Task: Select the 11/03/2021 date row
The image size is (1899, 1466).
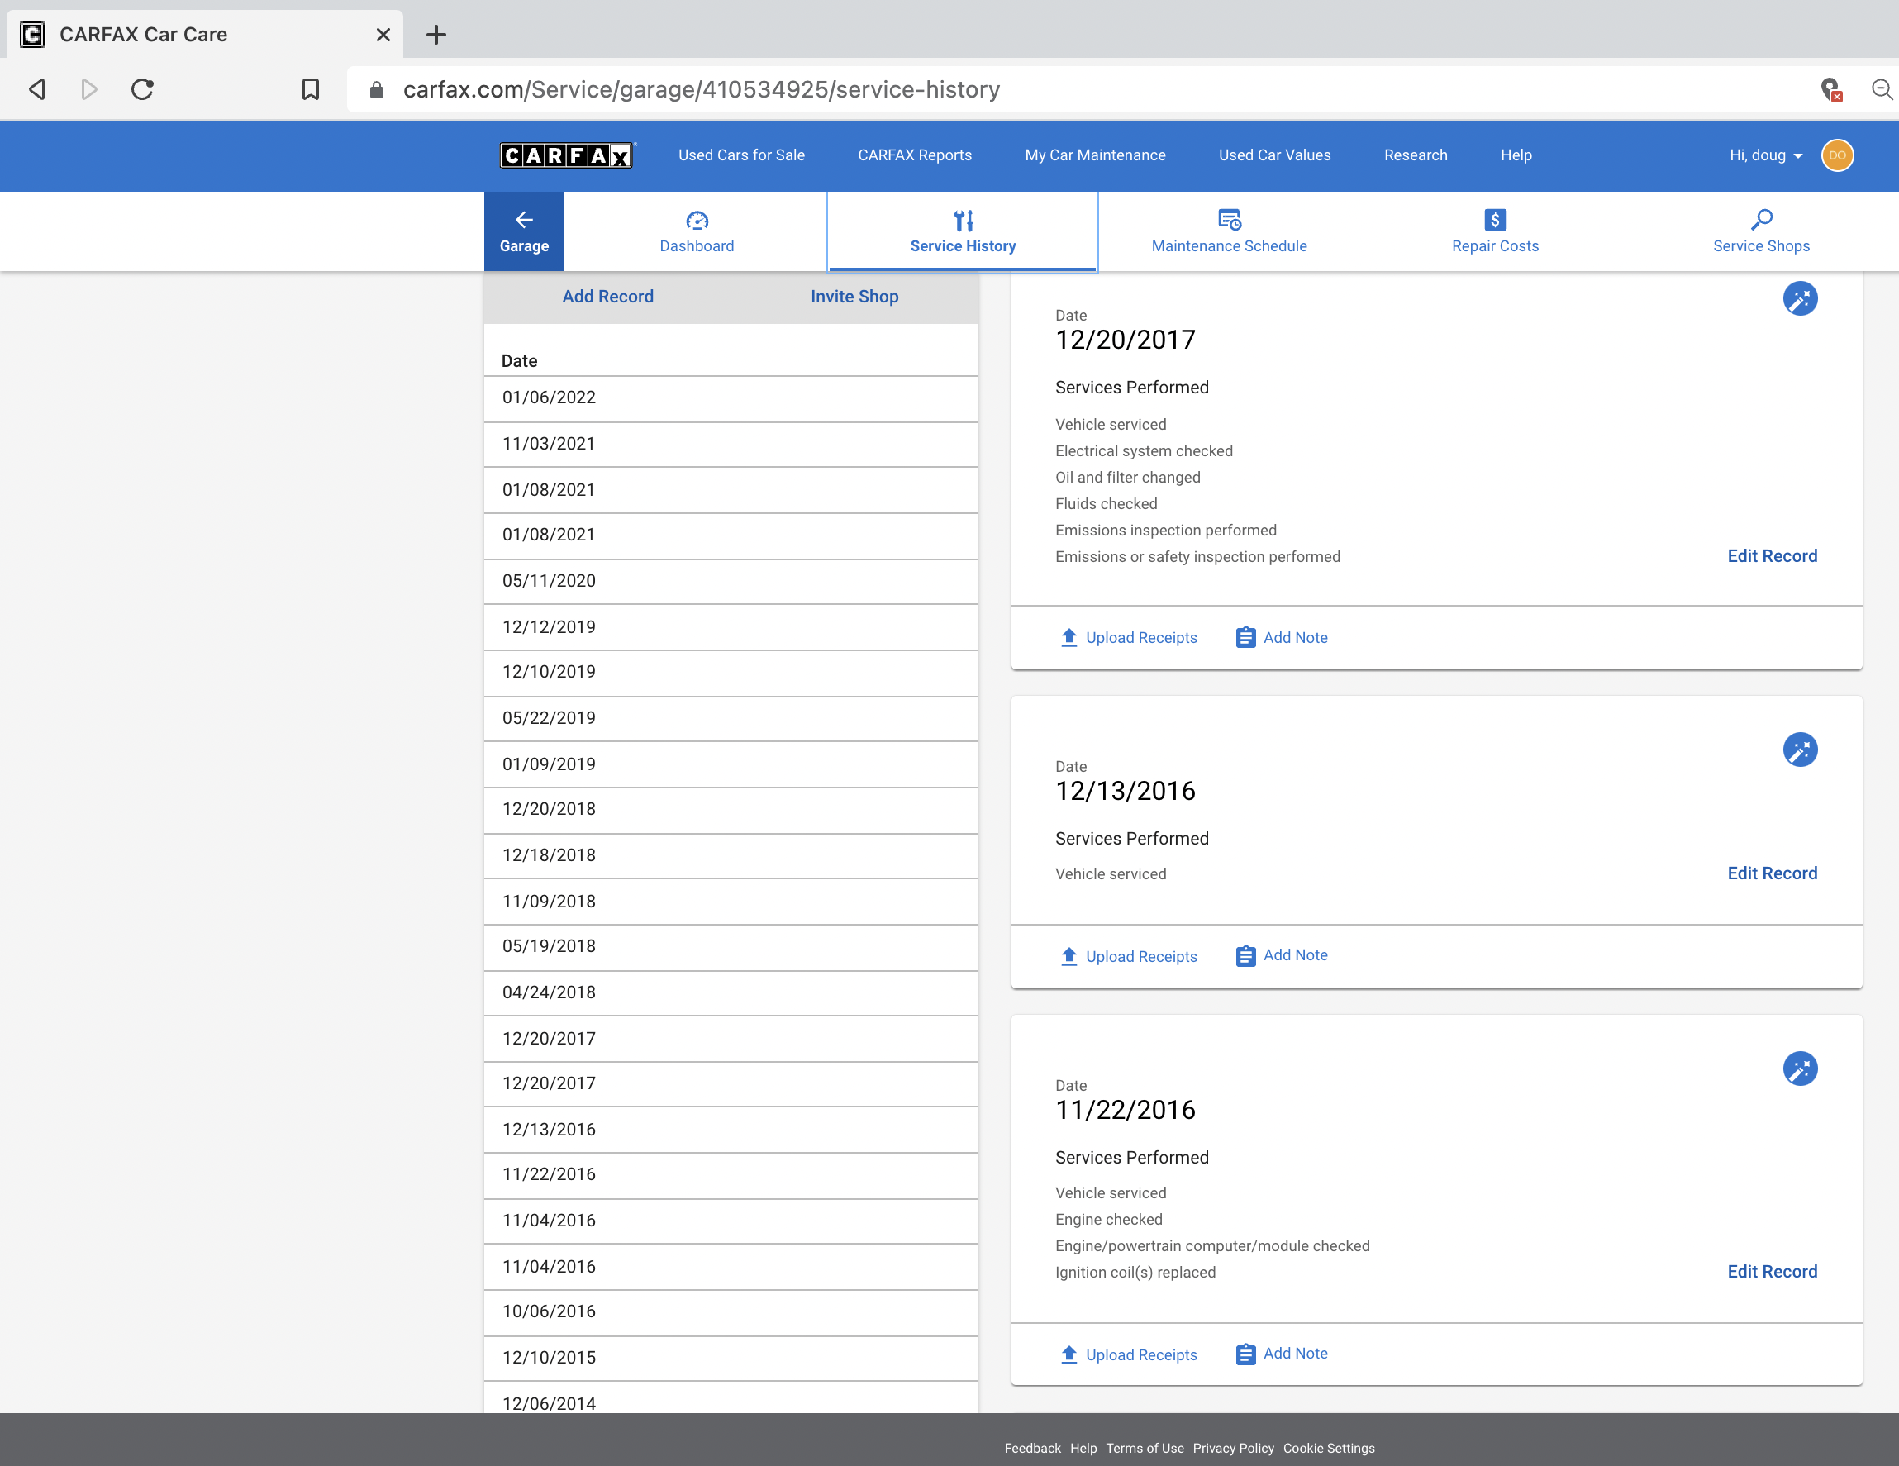Action: click(731, 445)
